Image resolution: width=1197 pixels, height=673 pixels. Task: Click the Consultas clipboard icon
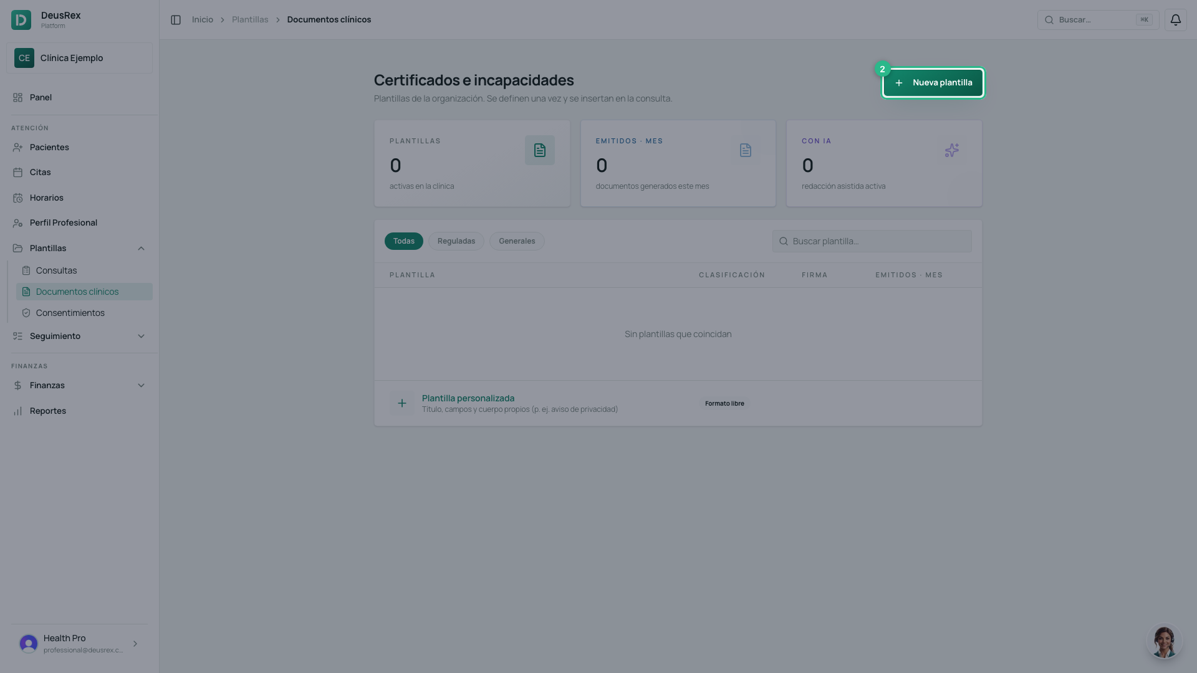(26, 271)
